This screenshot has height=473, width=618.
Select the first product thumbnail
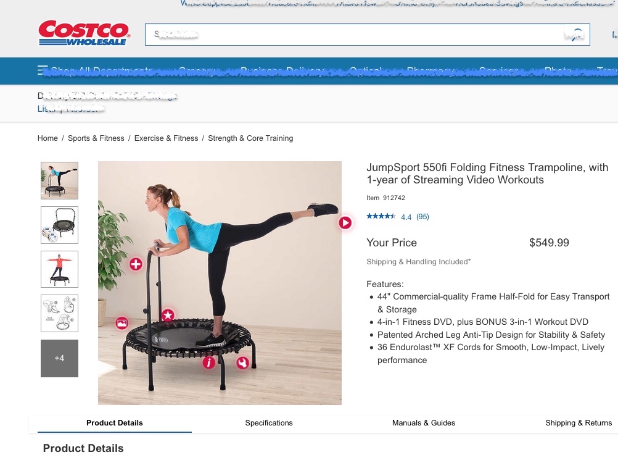pyautogui.click(x=59, y=180)
